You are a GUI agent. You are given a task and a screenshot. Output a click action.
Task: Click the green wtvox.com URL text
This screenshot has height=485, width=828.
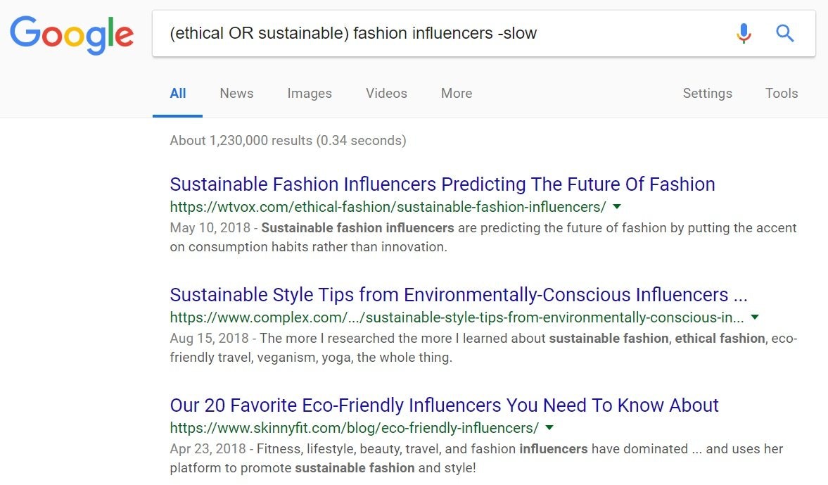(x=388, y=207)
